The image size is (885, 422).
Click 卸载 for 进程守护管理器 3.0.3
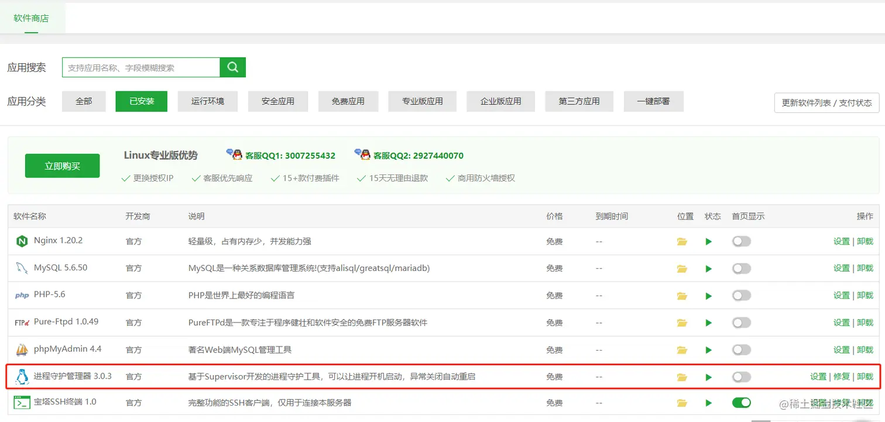pos(865,377)
